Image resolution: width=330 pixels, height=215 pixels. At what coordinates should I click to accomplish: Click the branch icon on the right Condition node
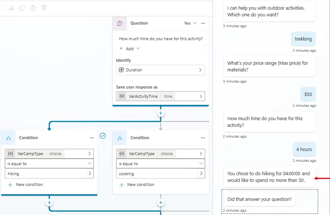[120, 138]
